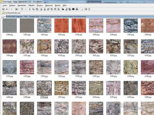Select the red 1203.jpg thumbnail
Screen dimensions: 154x115
pos(62,26)
